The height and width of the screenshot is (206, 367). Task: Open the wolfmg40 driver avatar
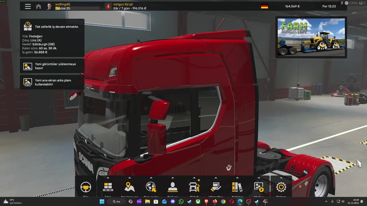pyautogui.click(x=49, y=6)
